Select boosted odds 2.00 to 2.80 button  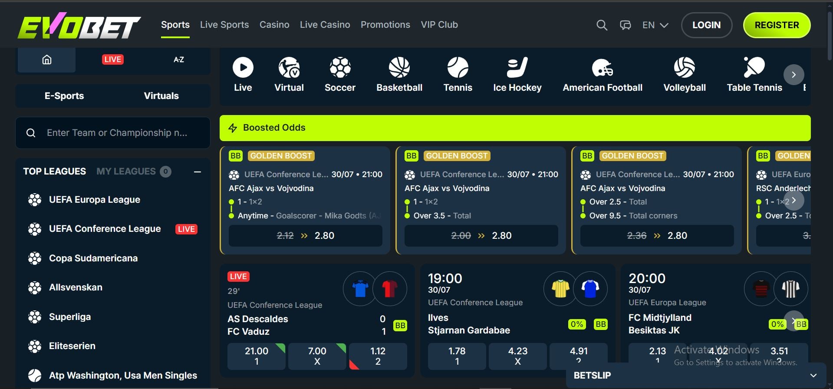click(481, 236)
